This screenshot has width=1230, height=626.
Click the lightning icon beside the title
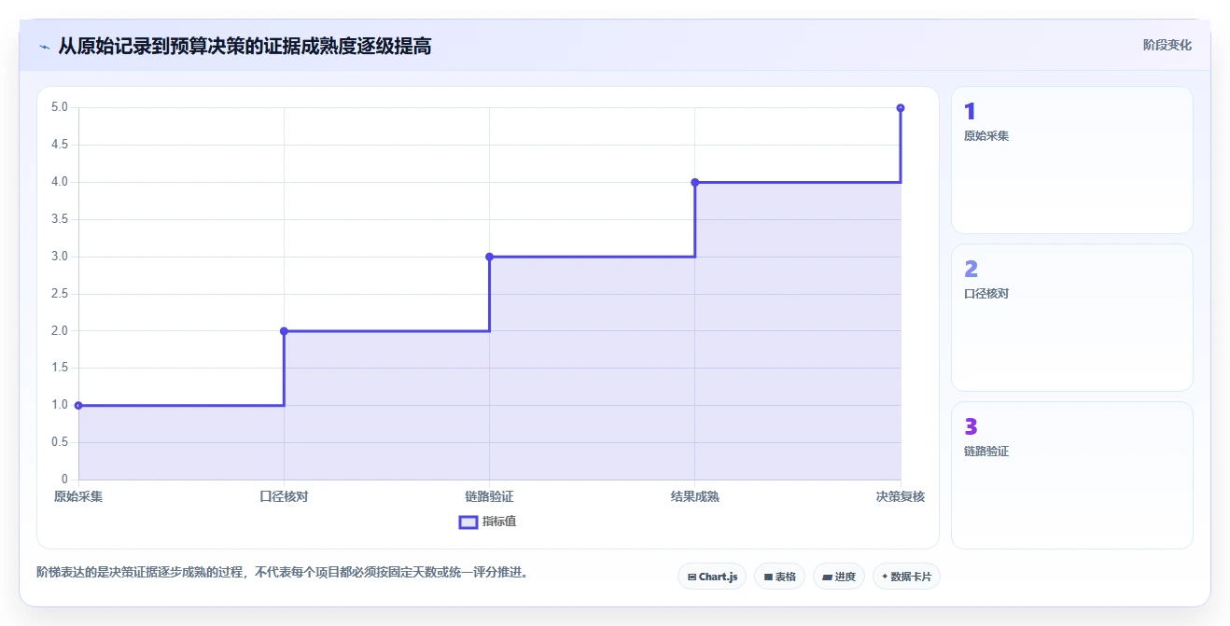(x=44, y=46)
